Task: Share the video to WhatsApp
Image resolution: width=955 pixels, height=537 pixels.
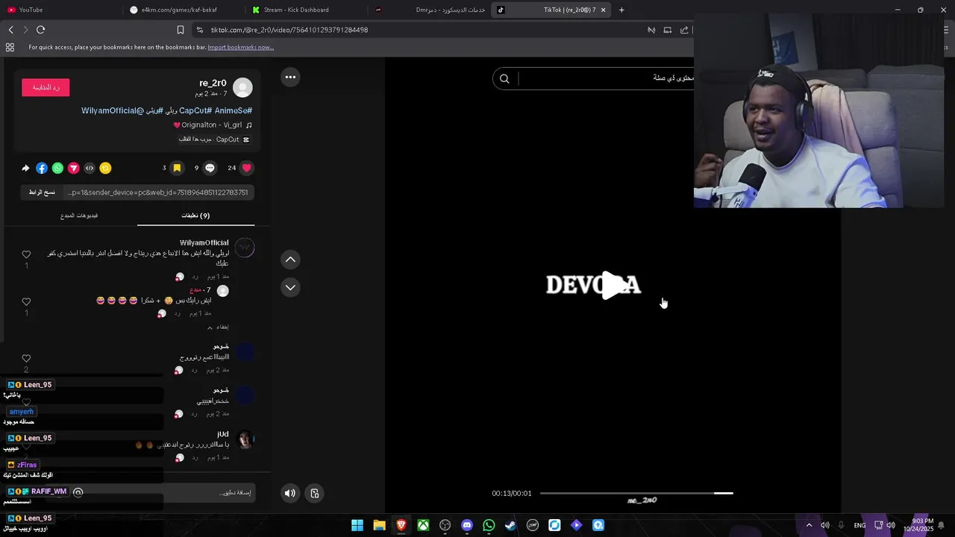Action: coord(57,168)
